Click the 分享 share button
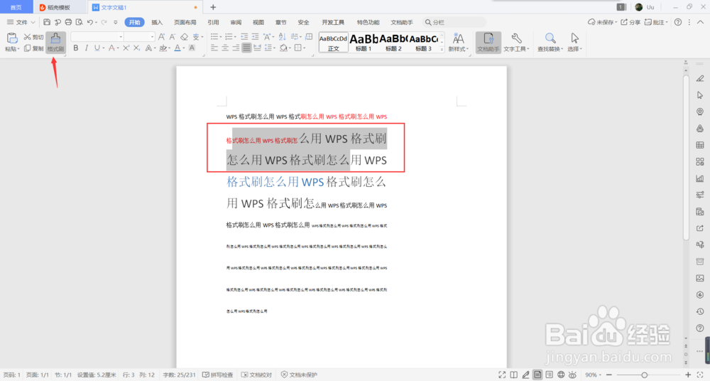710x381 pixels. pyautogui.click(x=630, y=22)
